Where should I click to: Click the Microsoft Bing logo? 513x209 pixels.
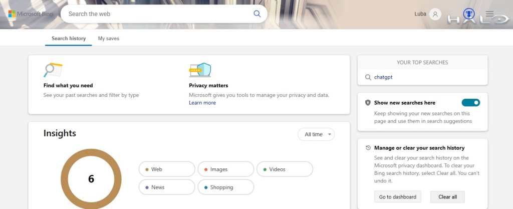(x=30, y=14)
